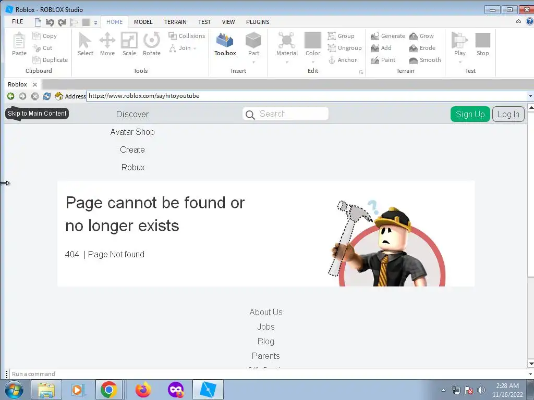Switch to the MODEL ribbon tab
This screenshot has height=400, width=534.
[x=143, y=22]
